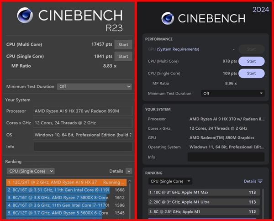Run the CPU Single Core test in Cinebench 2024

coord(251,73)
